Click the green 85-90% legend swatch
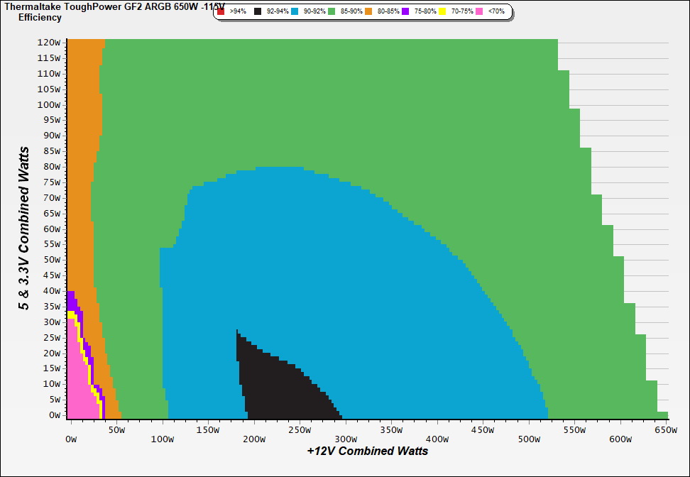This screenshot has height=477, width=690. tap(331, 11)
